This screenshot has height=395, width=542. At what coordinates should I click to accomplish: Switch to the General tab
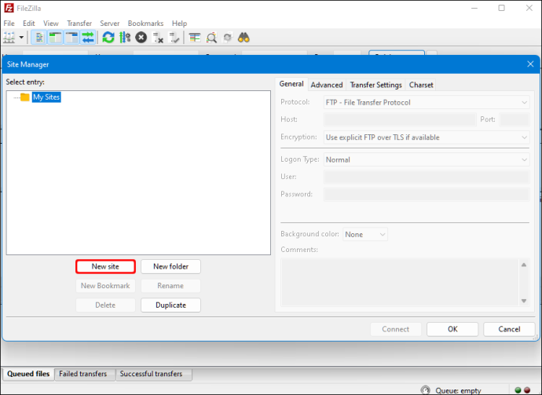click(x=291, y=84)
